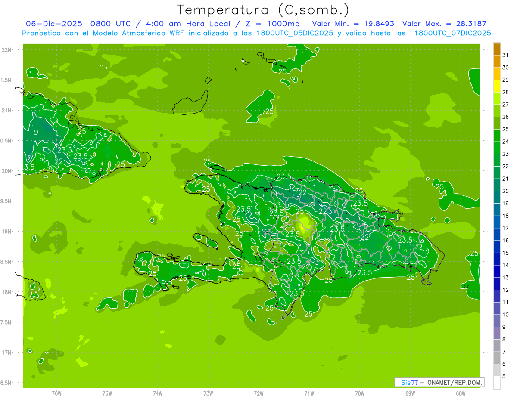Click the "68W" longitude label
Image resolution: width=517 pixels, height=399 pixels.
point(461,393)
